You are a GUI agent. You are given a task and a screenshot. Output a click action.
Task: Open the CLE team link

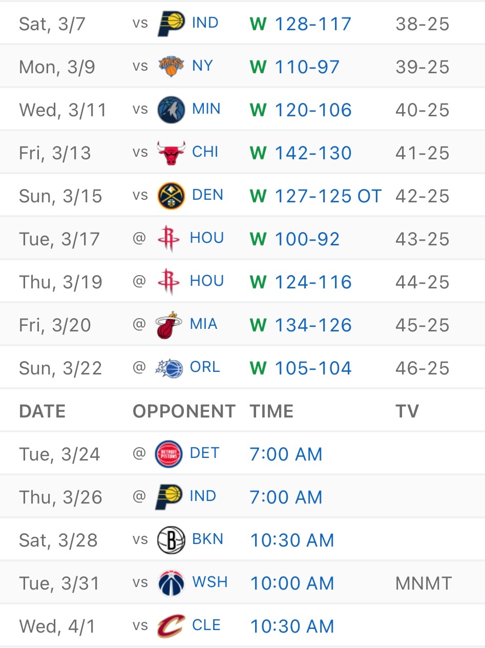pyautogui.click(x=206, y=625)
